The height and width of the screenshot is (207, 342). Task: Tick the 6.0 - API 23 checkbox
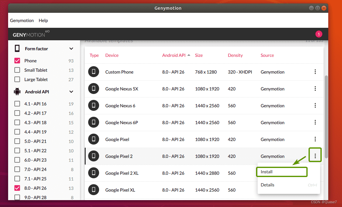point(17,160)
